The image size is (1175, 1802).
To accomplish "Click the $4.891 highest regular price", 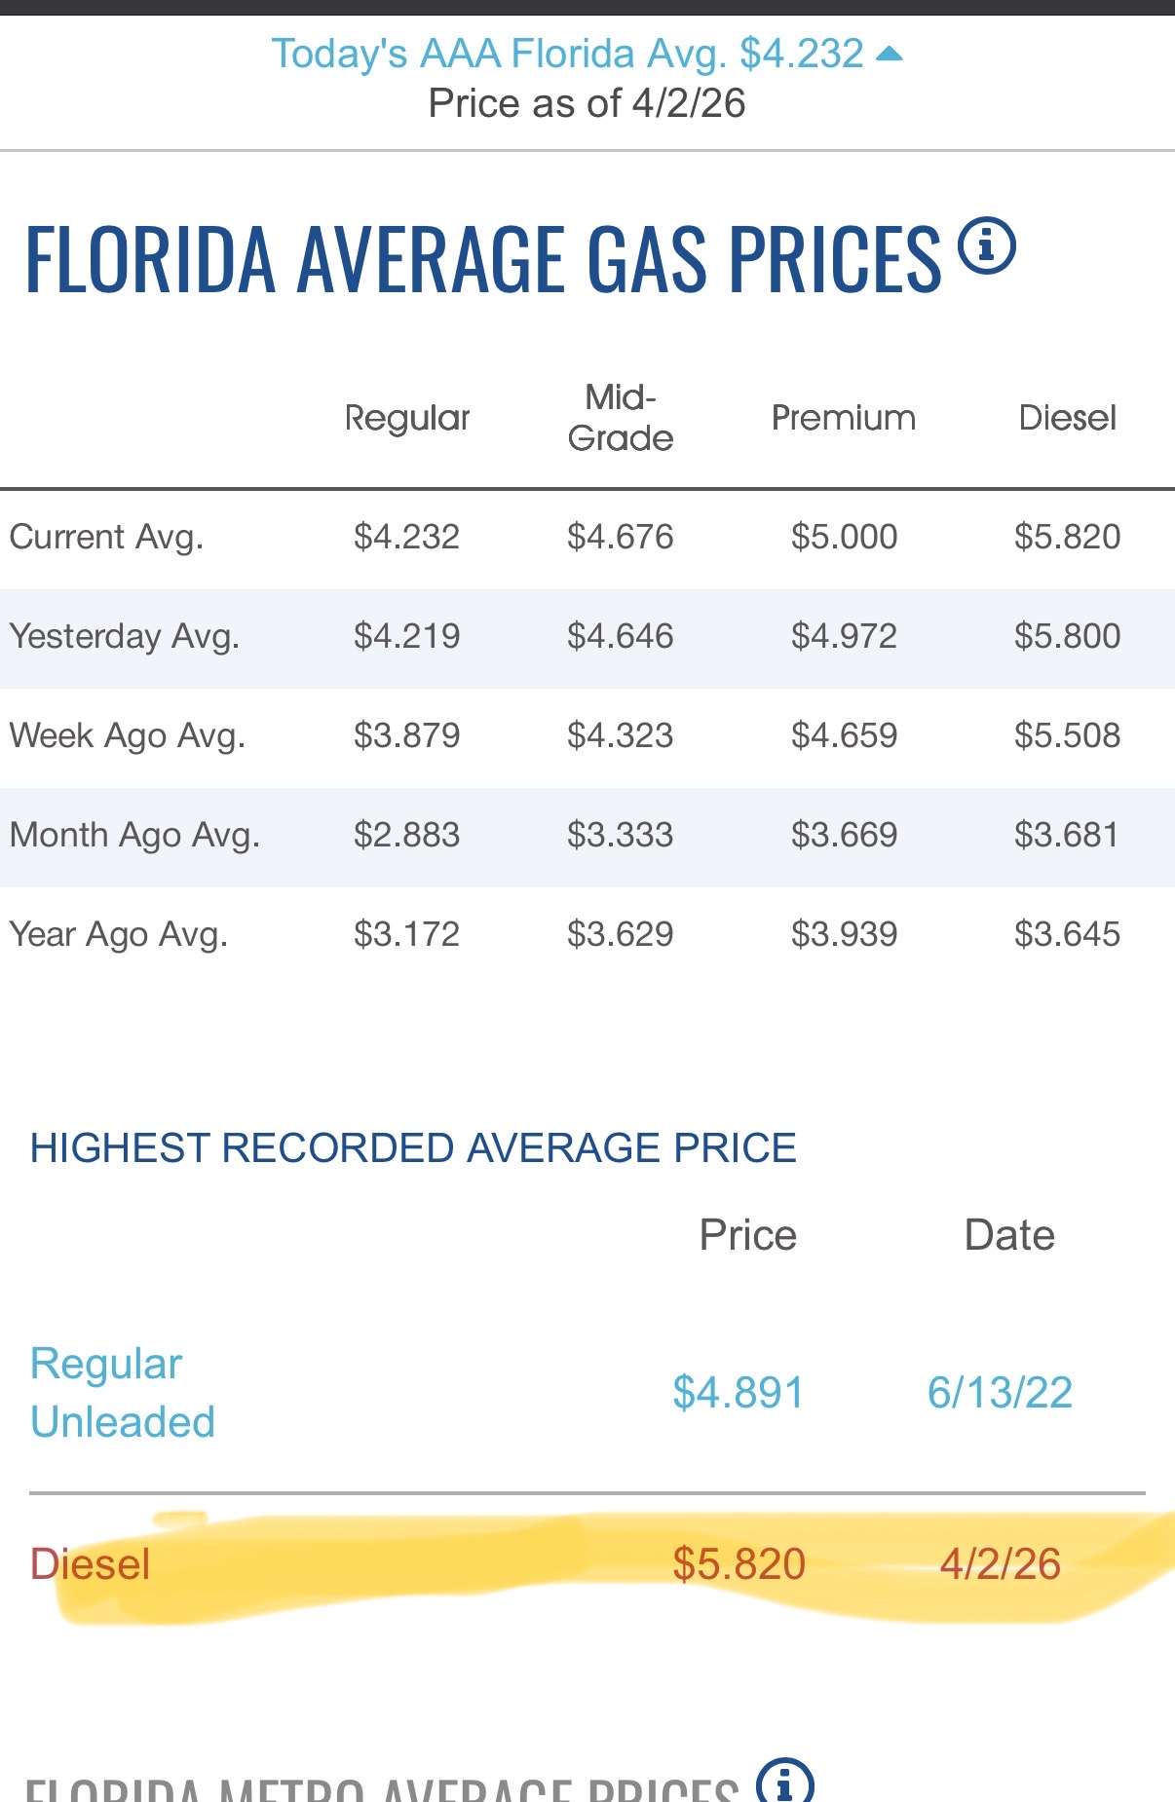I will tap(738, 1392).
